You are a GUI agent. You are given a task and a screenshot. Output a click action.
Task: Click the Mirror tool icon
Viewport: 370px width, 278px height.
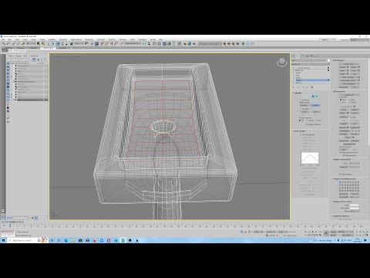tap(144, 44)
